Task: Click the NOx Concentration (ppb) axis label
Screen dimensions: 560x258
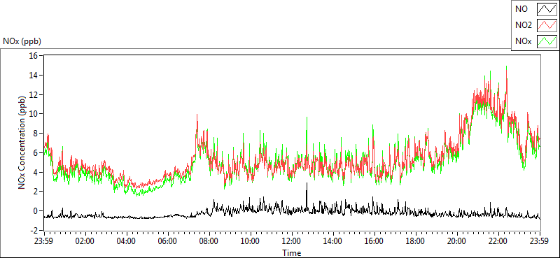Action: [22, 143]
